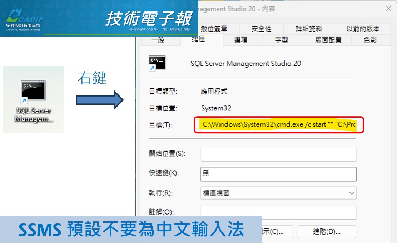Switch to the 捷徑 tab
The height and width of the screenshot is (251, 397).
202,40
